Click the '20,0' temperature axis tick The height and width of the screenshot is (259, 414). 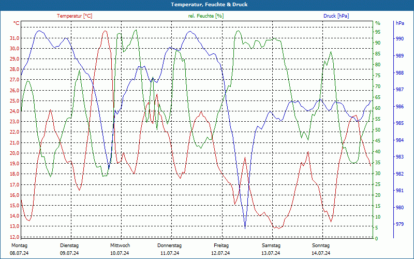pos(14,153)
